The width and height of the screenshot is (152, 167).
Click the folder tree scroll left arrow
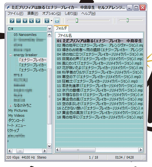coord(10,151)
